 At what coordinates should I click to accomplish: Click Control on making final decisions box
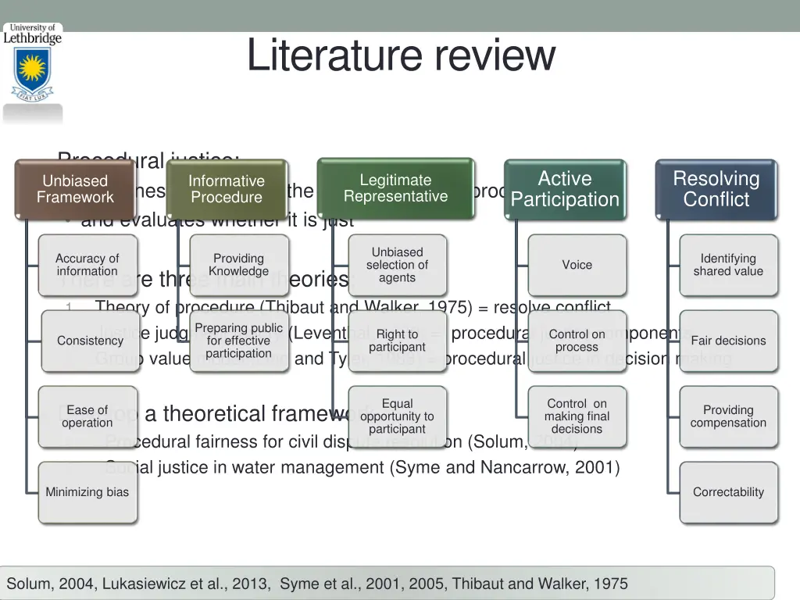click(577, 416)
